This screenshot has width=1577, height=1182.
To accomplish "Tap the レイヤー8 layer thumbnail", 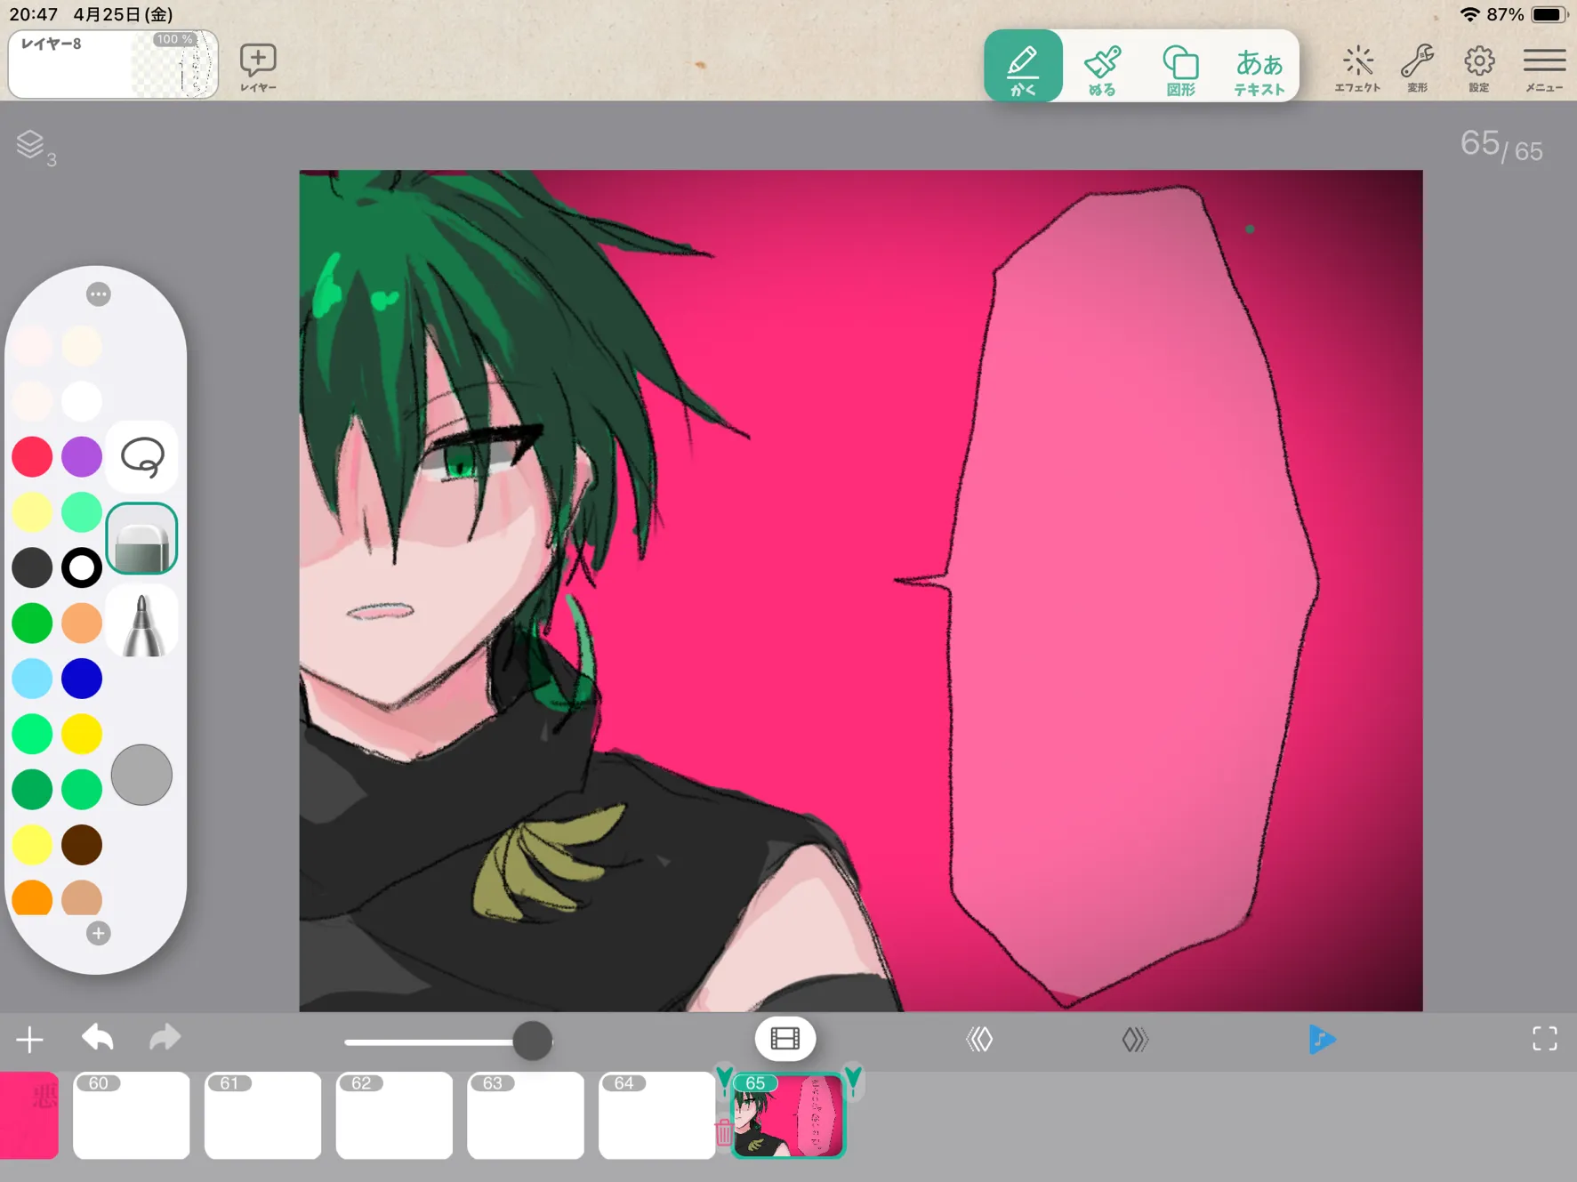I will [x=113, y=64].
